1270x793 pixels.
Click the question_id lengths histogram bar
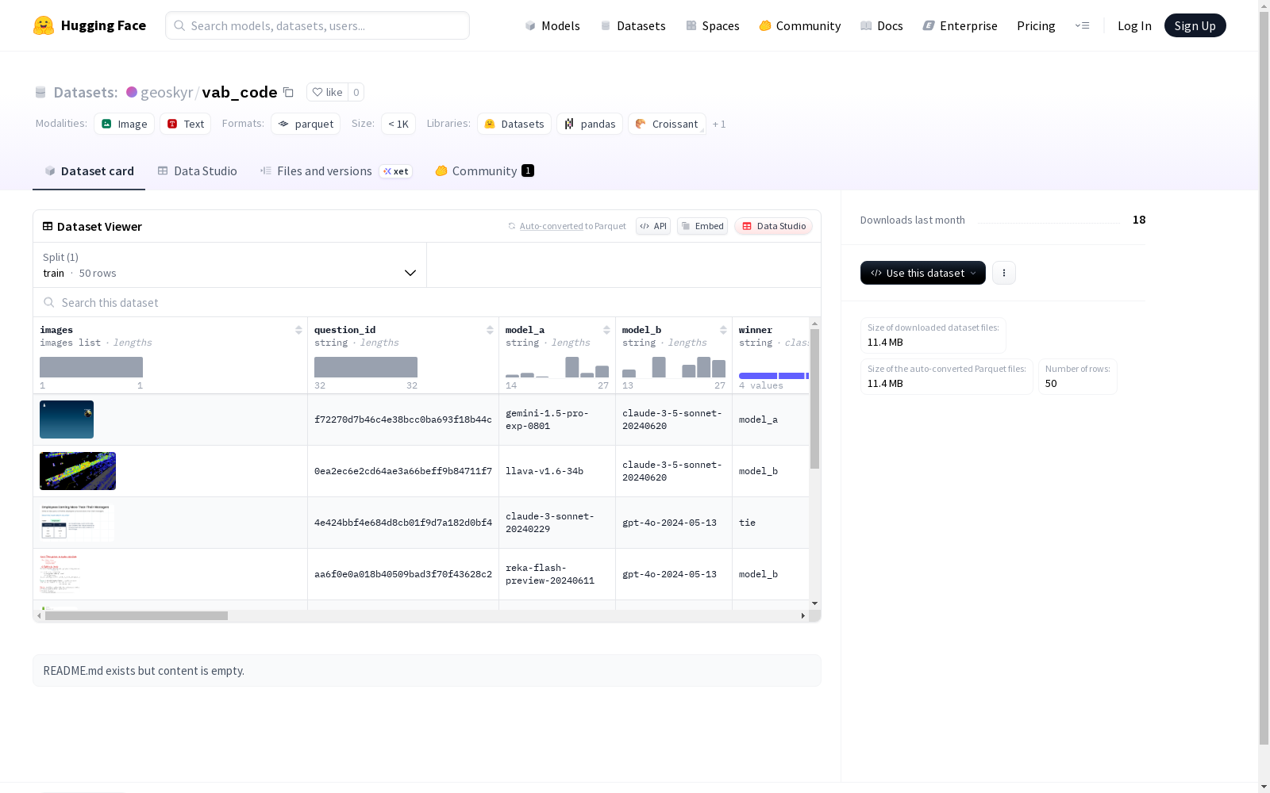pyautogui.click(x=366, y=367)
